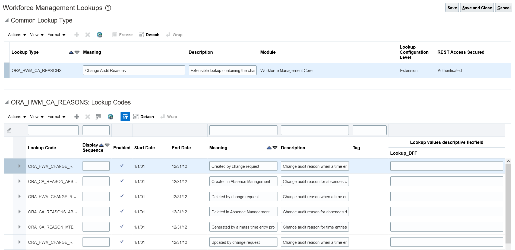The width and height of the screenshot is (515, 250).
Task: Duplicate the selected lookup code row
Action: [x=98, y=116]
